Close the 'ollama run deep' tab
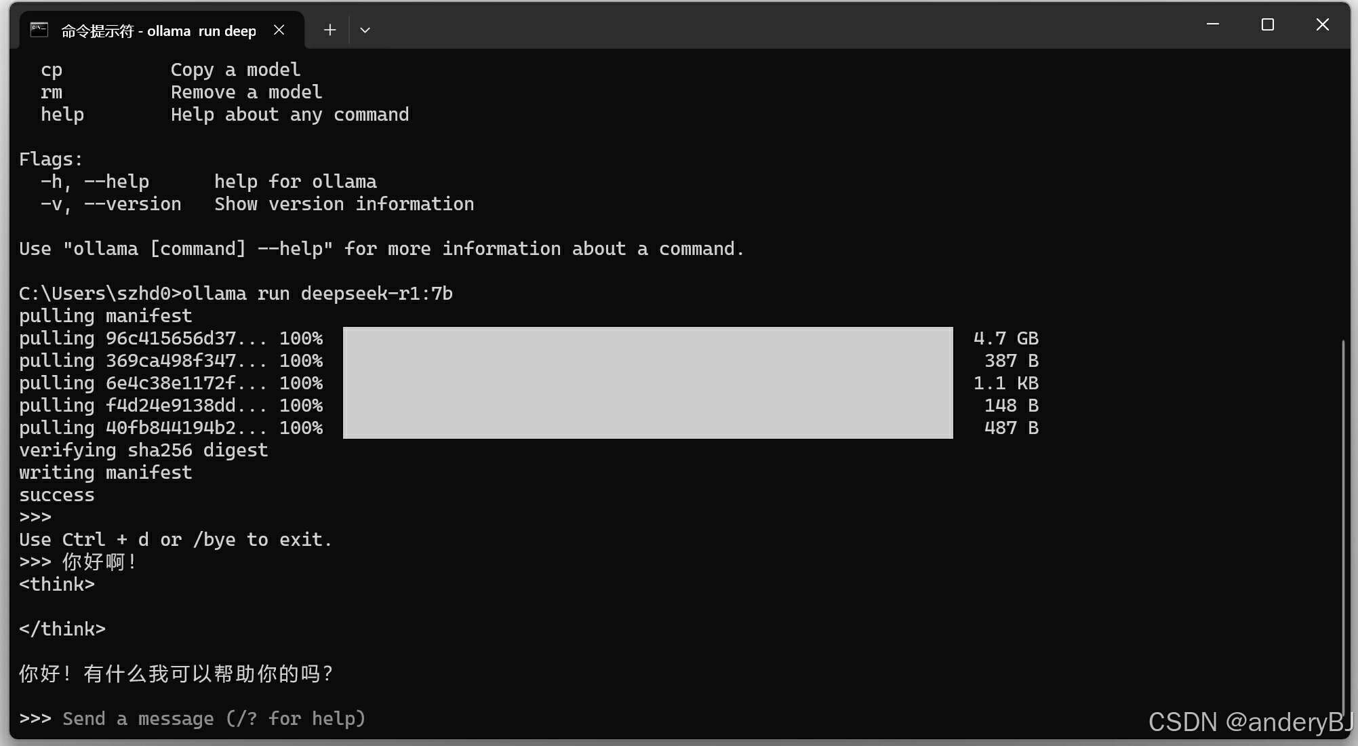1358x746 pixels. click(x=279, y=30)
